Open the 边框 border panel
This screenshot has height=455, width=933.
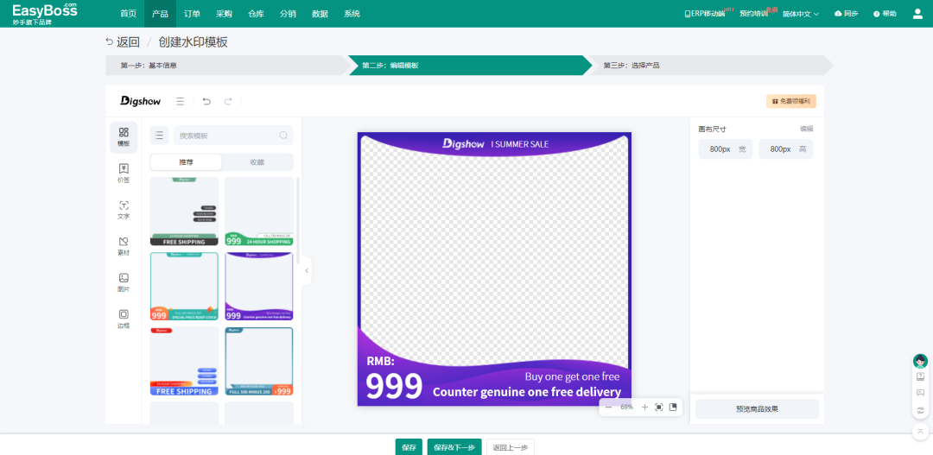[x=124, y=319]
